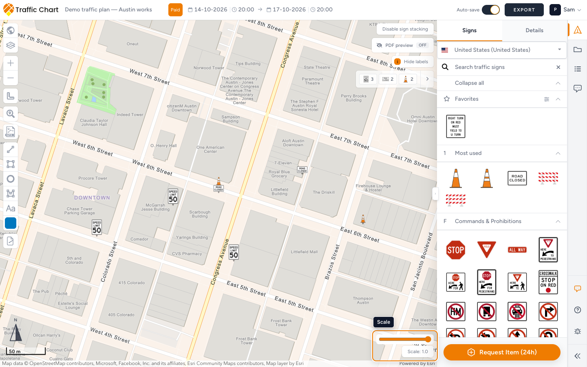Pick the Yield triangle sign
This screenshot has width=587, height=367.
pos(487,250)
